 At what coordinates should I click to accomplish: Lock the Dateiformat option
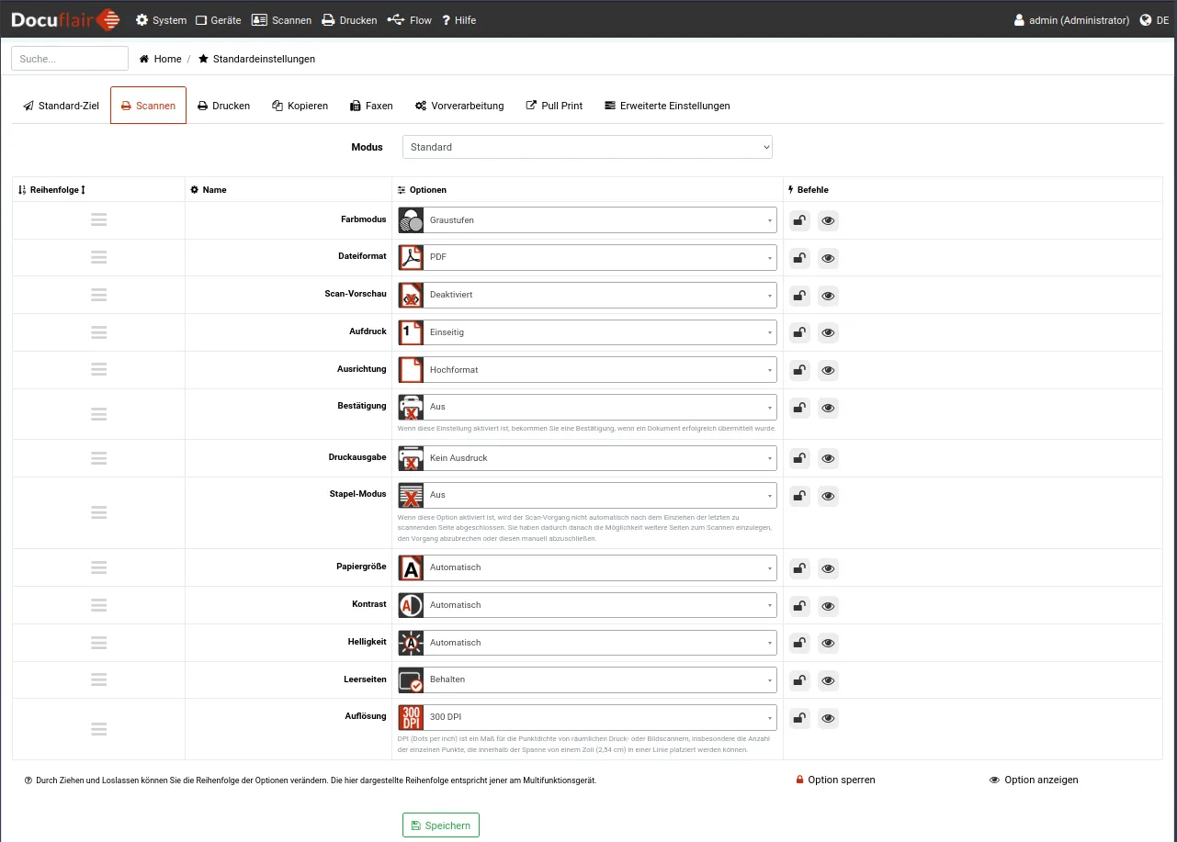coord(800,258)
